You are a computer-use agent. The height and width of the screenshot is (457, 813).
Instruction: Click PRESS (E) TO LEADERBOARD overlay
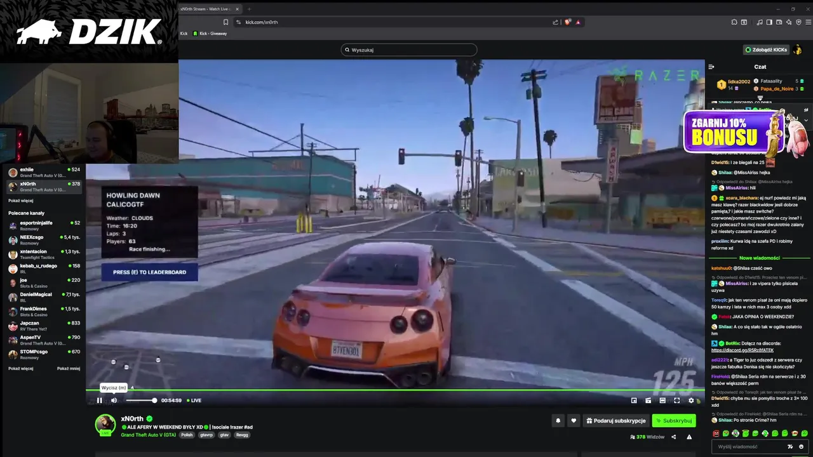pos(150,272)
